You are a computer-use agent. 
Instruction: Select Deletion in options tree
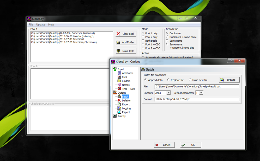[126, 100]
